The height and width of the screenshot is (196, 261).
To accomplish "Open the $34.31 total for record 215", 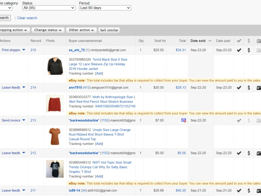I will [x=181, y=50].
